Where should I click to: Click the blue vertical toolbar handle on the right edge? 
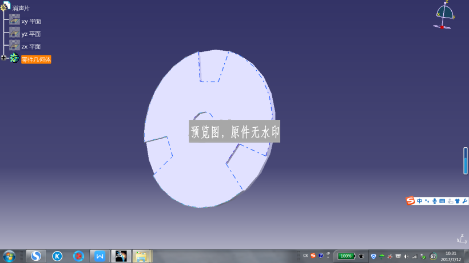coord(466,160)
